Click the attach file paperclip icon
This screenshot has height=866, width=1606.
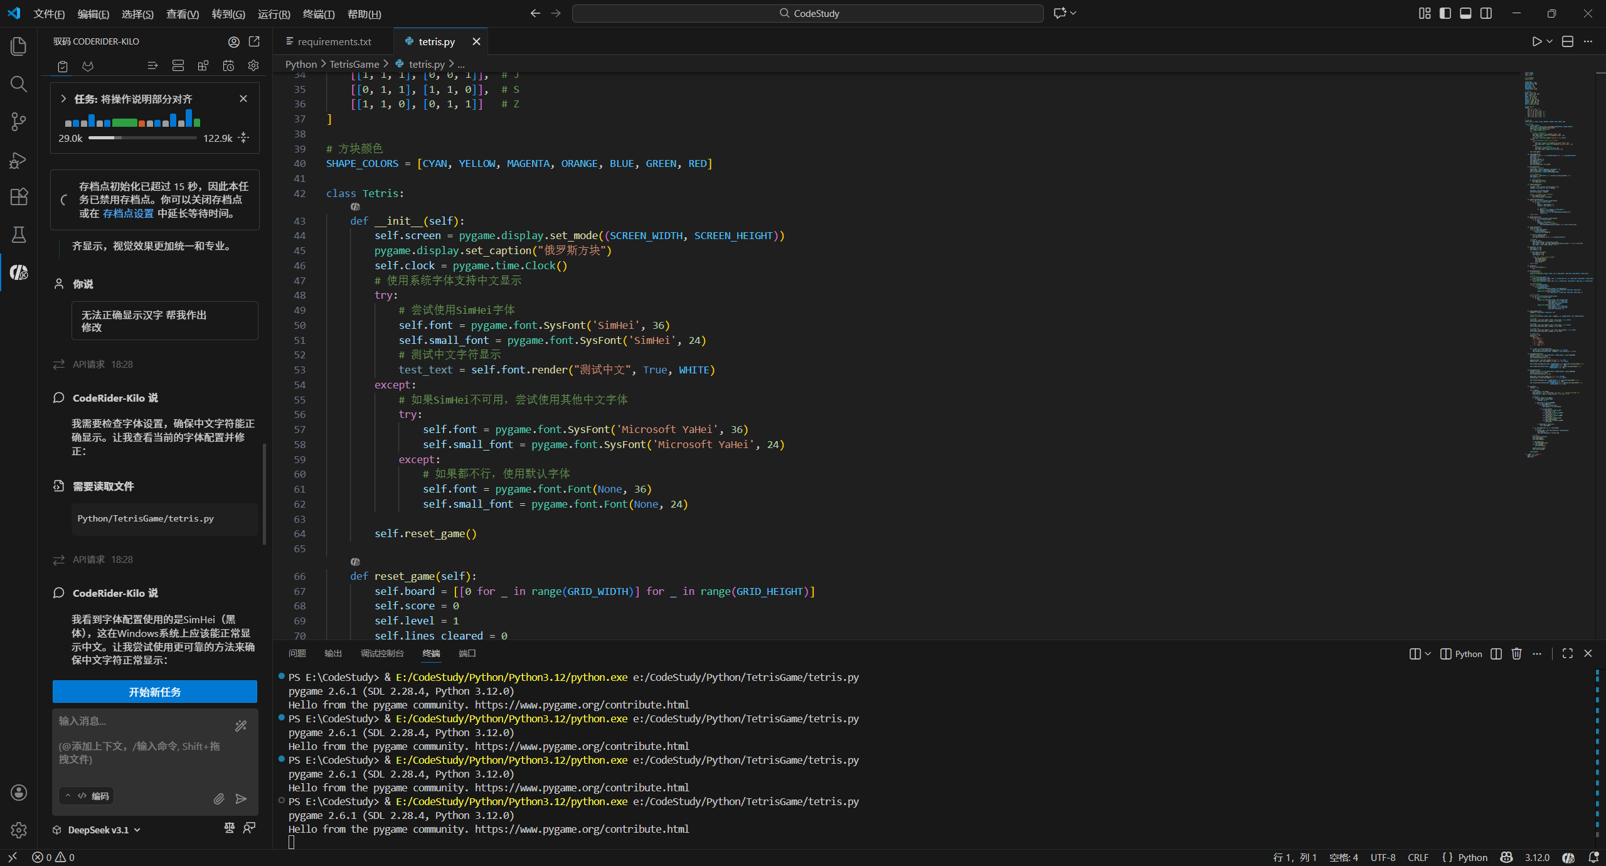[x=219, y=798]
